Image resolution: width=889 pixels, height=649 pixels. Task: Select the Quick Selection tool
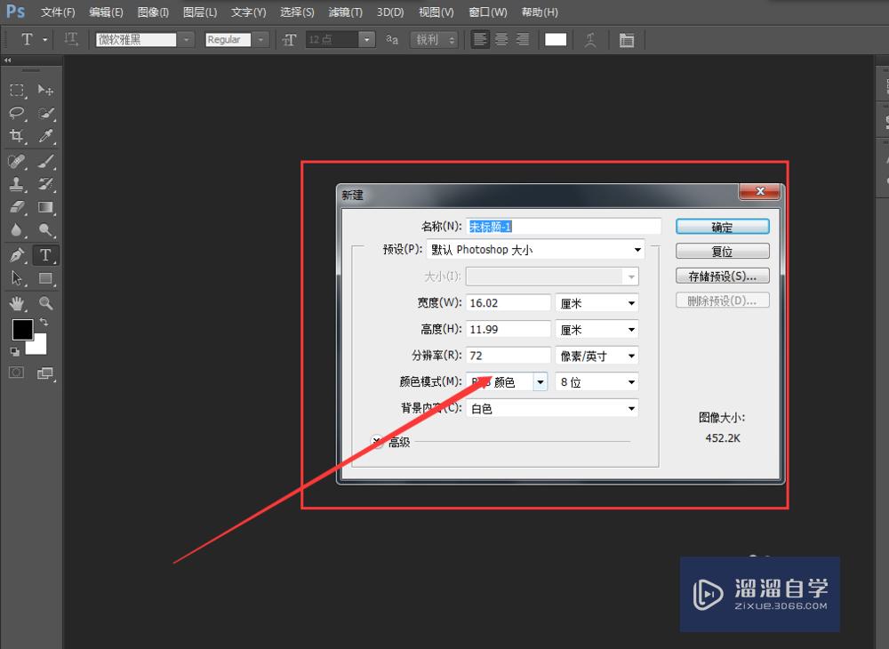tap(45, 113)
